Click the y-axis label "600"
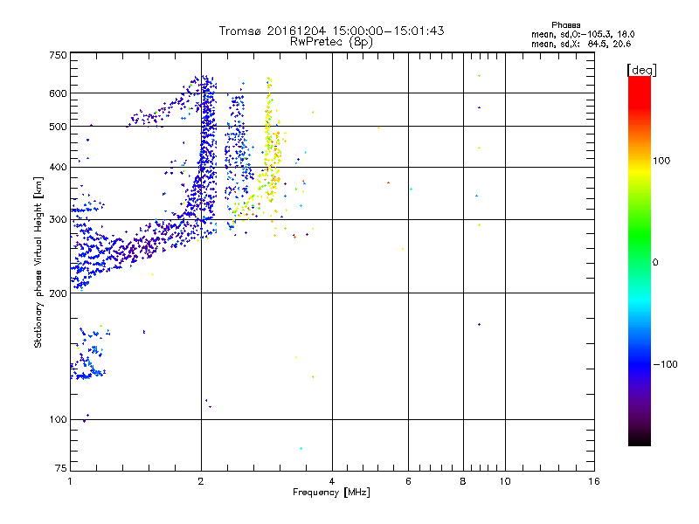Screen dimensions: 699x524 coord(58,93)
